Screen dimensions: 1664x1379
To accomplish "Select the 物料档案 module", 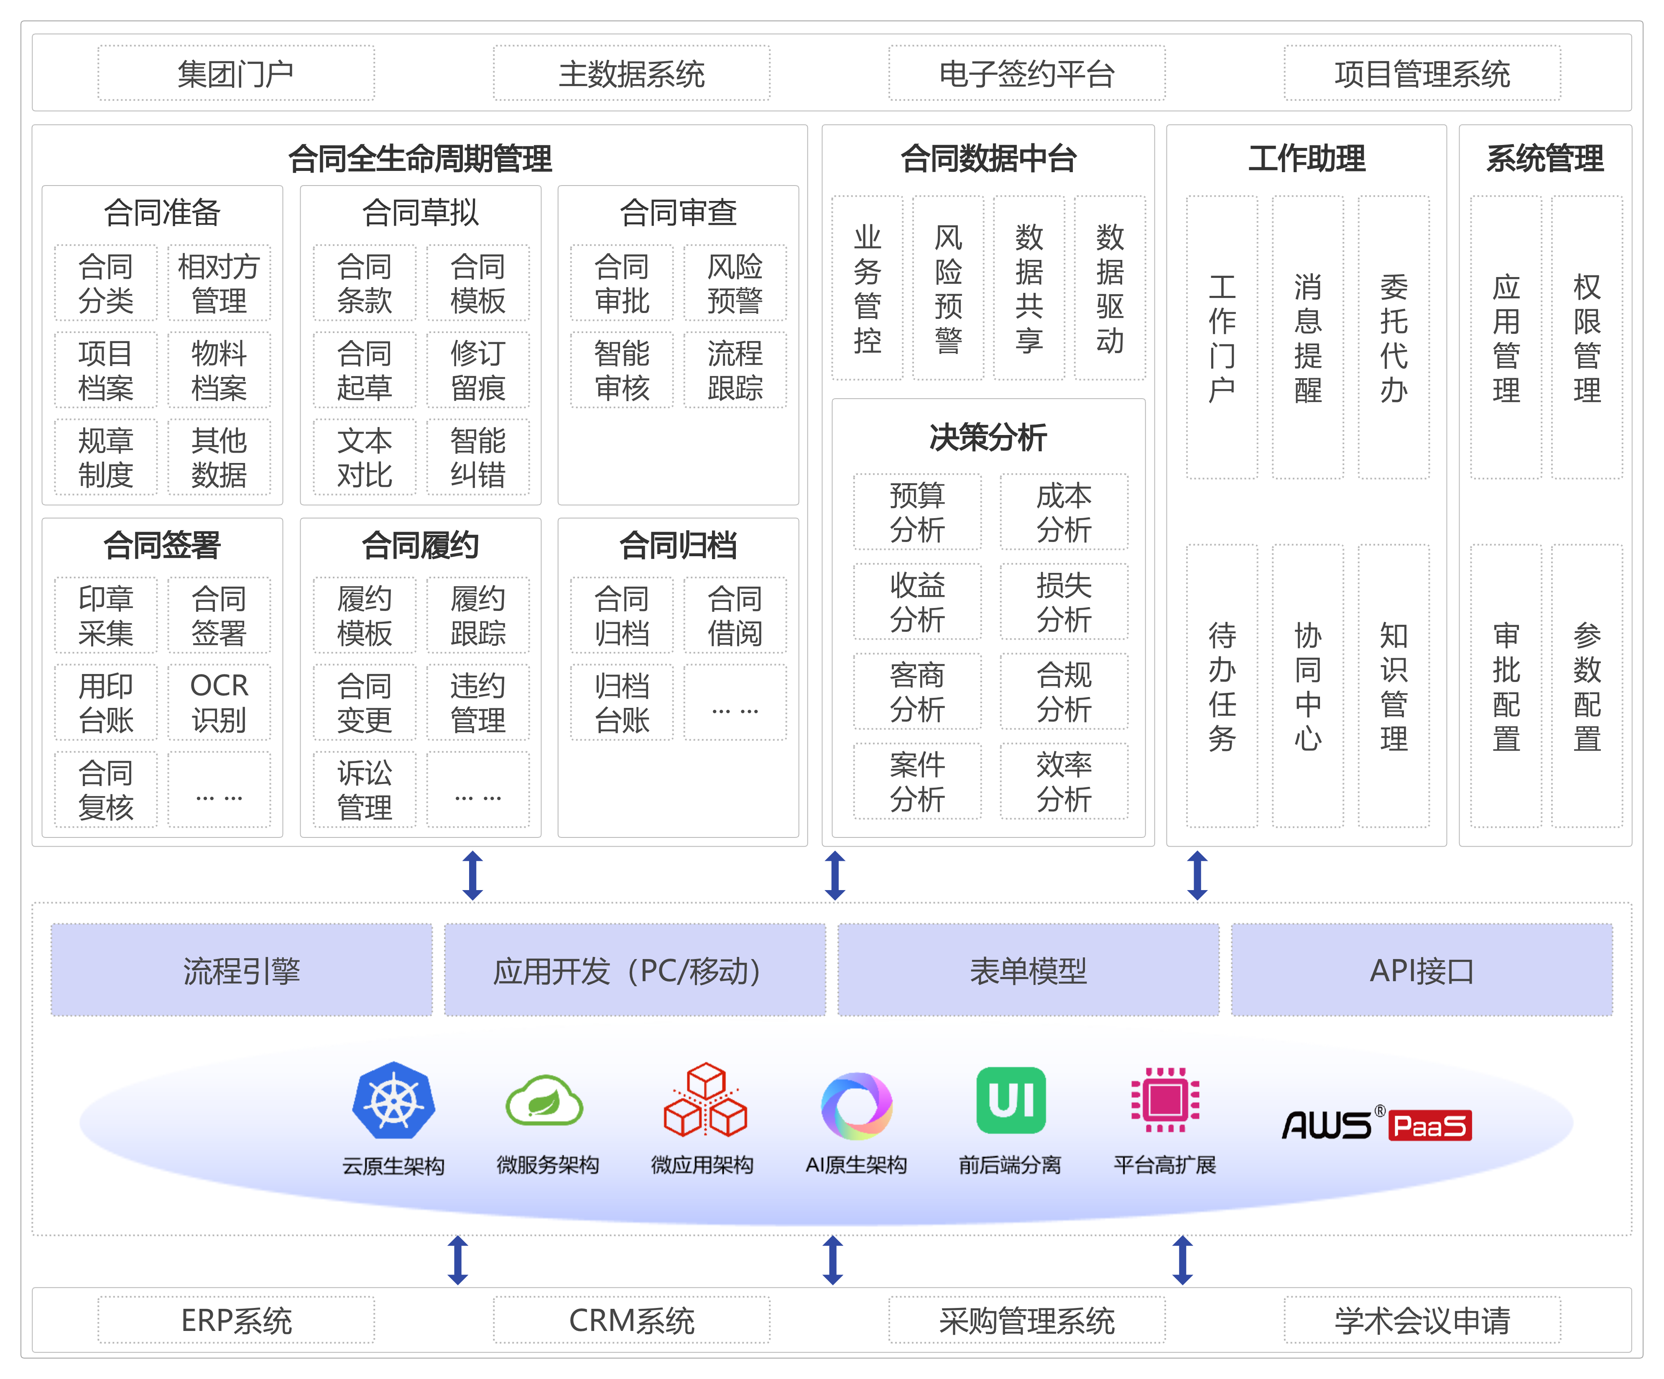I will [219, 370].
